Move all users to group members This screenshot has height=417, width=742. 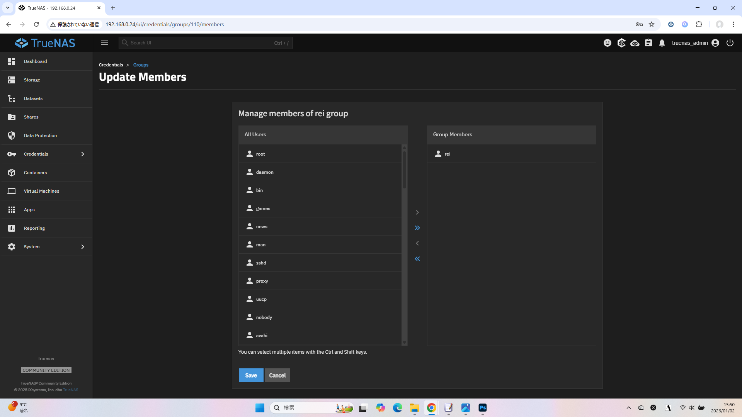pos(417,228)
